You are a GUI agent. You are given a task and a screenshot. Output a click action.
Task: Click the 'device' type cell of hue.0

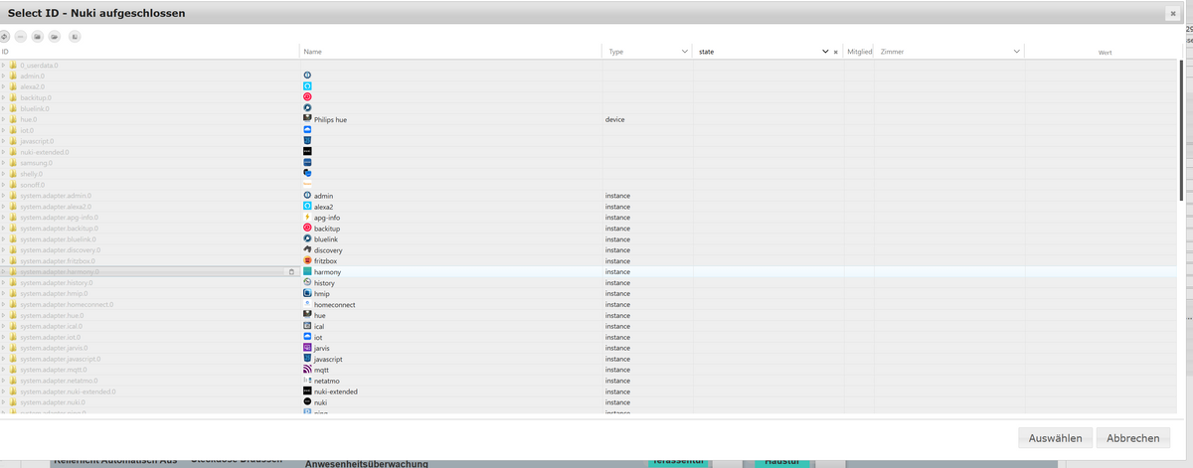pyautogui.click(x=617, y=119)
